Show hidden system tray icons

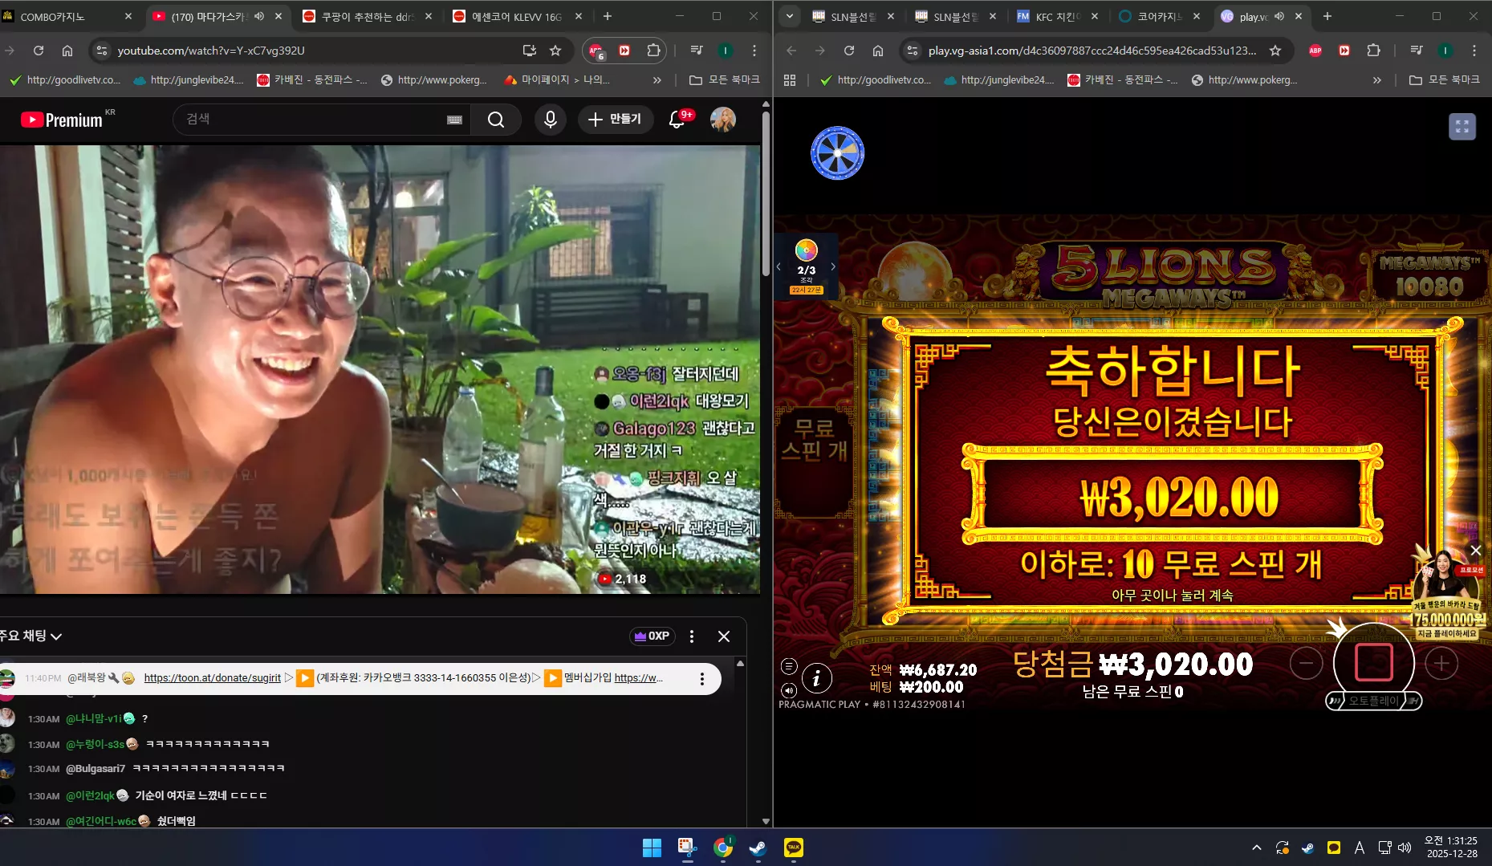click(1257, 848)
